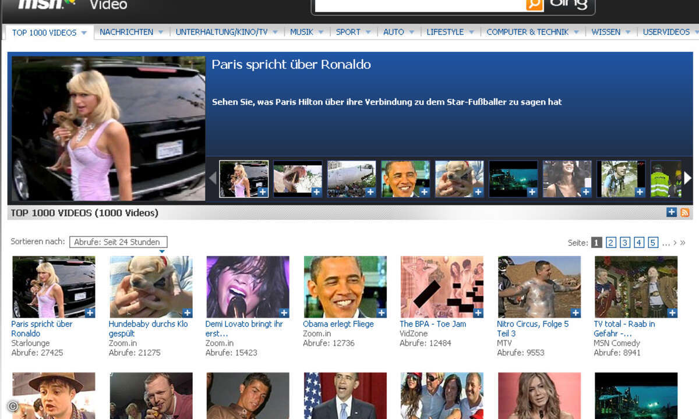699x419 pixels.
Task: Click plus icon on puppy carousel thumbnail
Action: pyautogui.click(x=478, y=192)
